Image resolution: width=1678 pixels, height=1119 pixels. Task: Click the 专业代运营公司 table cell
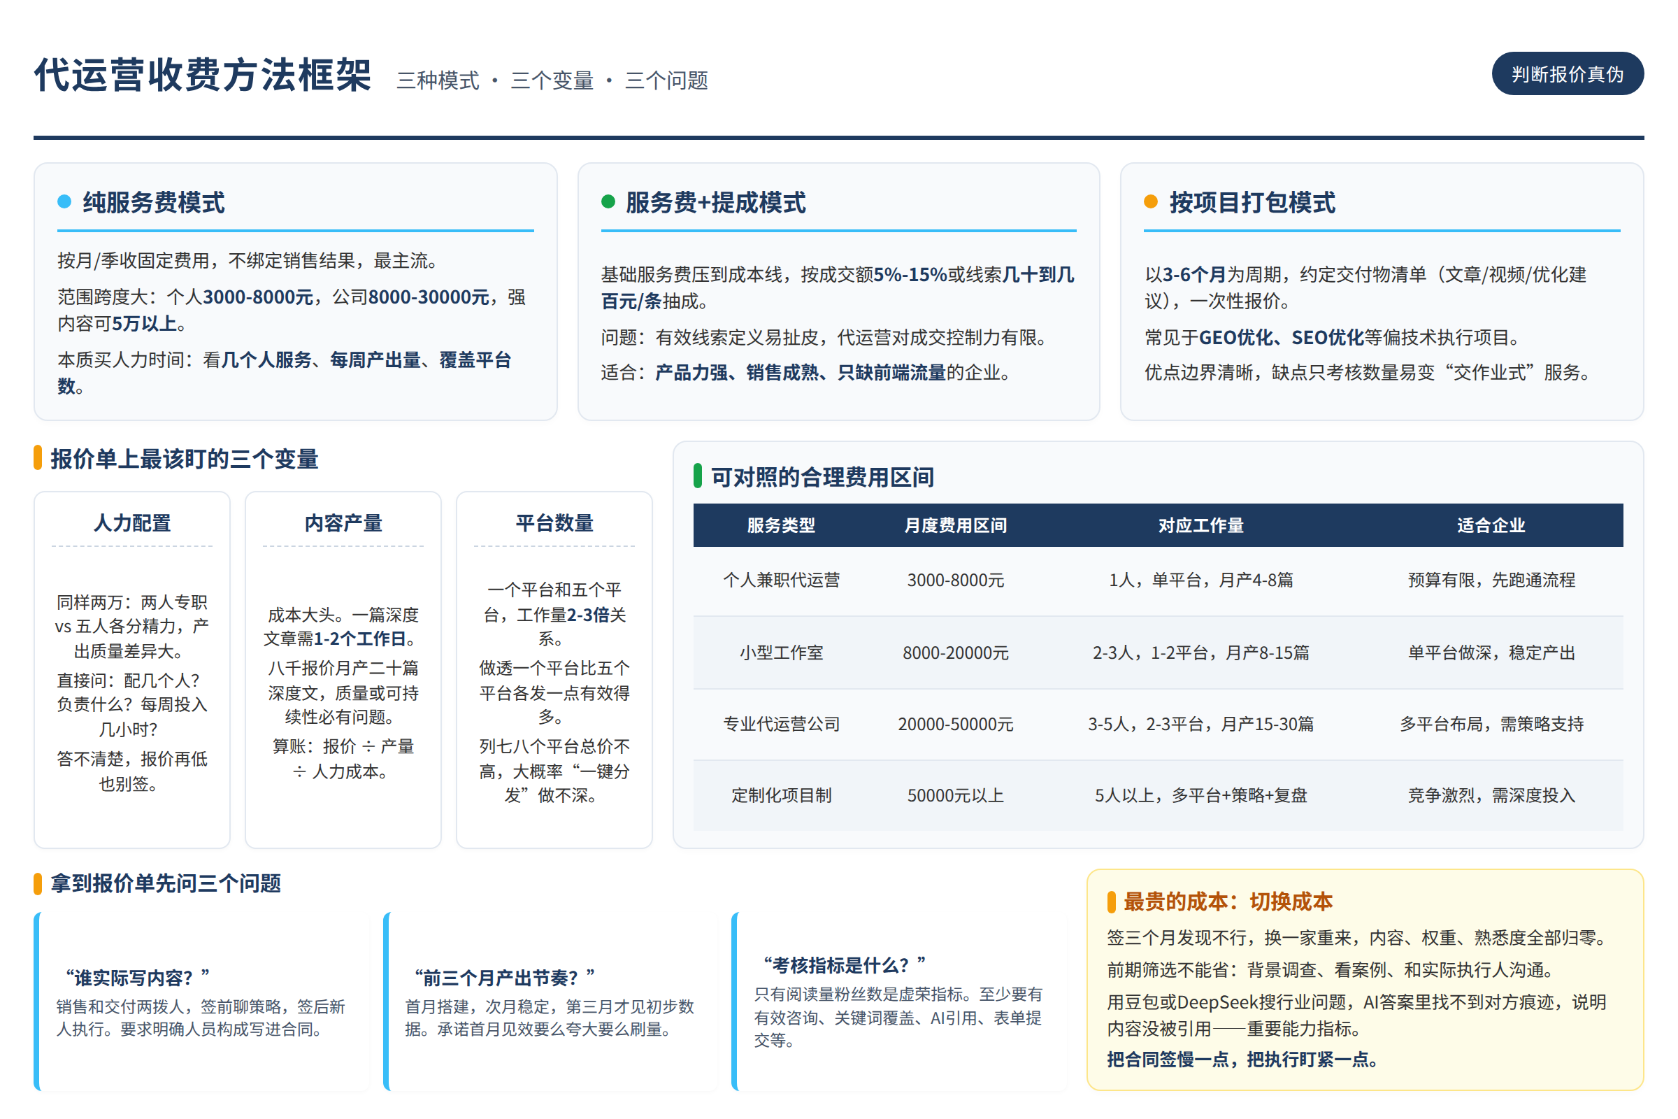point(781,724)
